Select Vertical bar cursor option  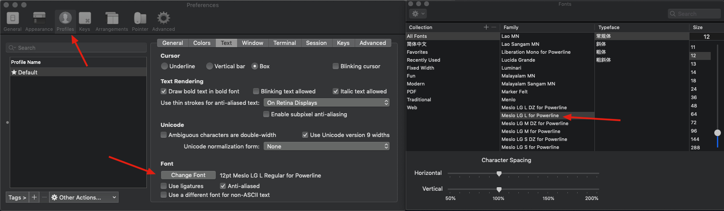pos(210,66)
